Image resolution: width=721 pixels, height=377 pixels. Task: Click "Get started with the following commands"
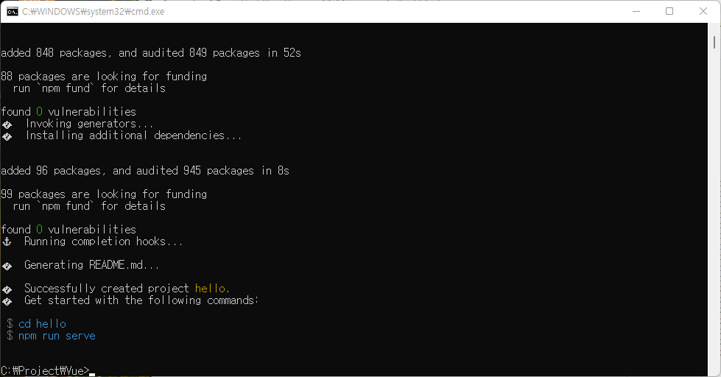[141, 300]
